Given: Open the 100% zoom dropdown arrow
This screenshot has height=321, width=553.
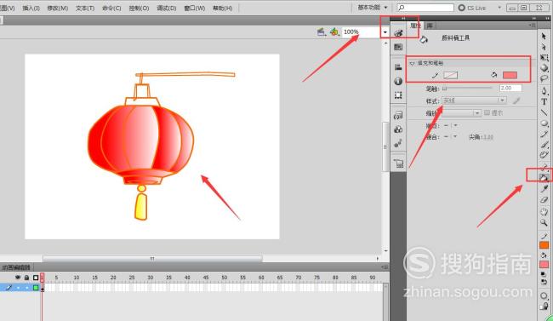Looking at the screenshot, I should 385,32.
